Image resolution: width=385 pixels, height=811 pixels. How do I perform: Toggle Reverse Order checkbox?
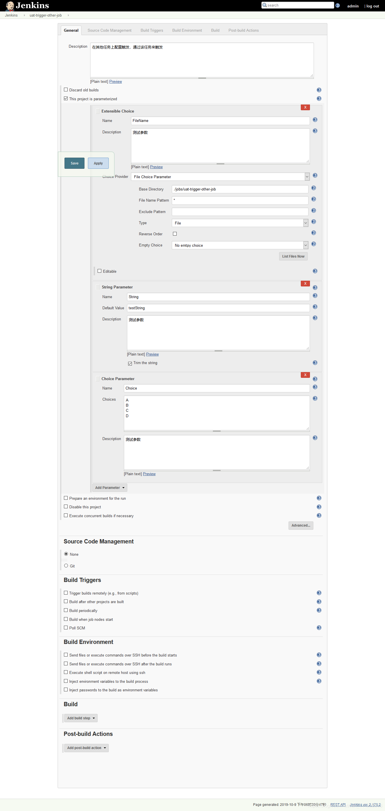(175, 234)
